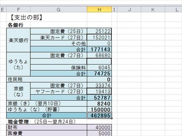The image size is (182, 136).
Task: Select value cell 25122
Action: pos(99,31)
